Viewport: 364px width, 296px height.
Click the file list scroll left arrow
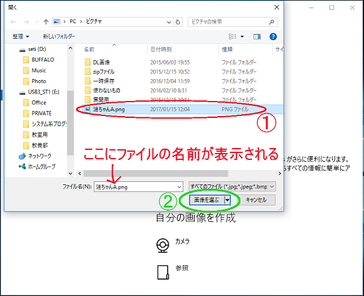click(80, 174)
